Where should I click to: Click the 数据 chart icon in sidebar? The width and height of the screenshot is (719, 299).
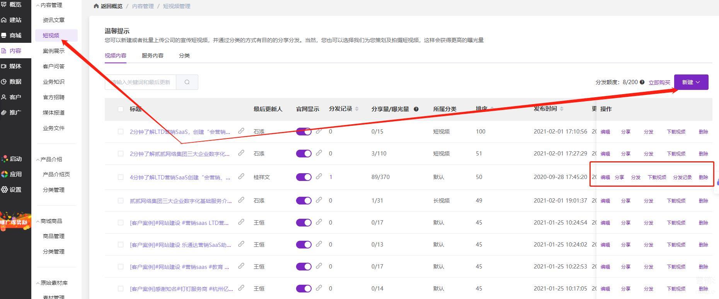tap(4, 81)
